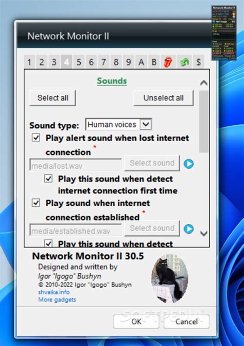Click the black cat picture
The image size is (244, 346).
click(x=170, y=278)
